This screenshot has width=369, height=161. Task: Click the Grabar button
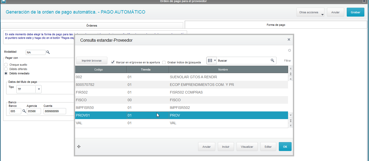(355, 12)
